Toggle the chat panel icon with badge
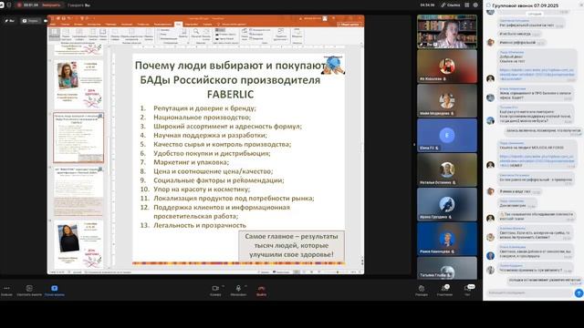The height and width of the screenshot is (328, 584). pyautogui.click(x=468, y=288)
